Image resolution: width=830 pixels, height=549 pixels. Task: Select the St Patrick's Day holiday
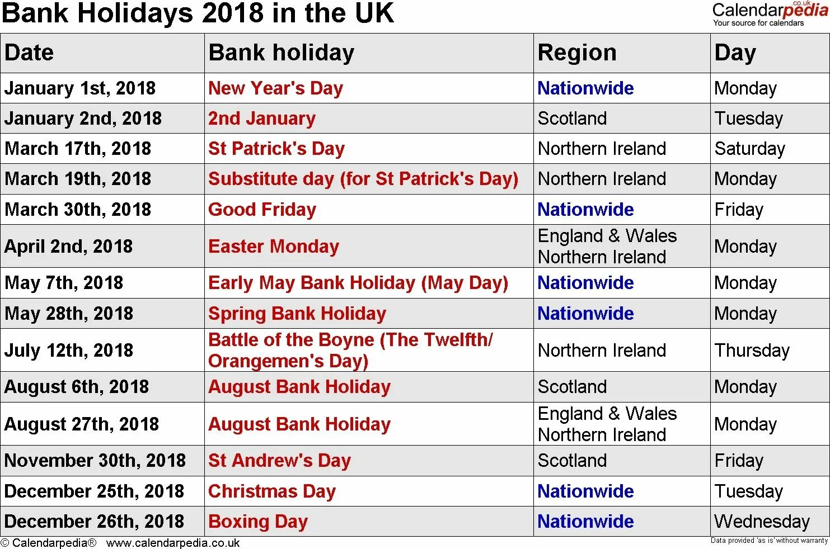point(276,149)
